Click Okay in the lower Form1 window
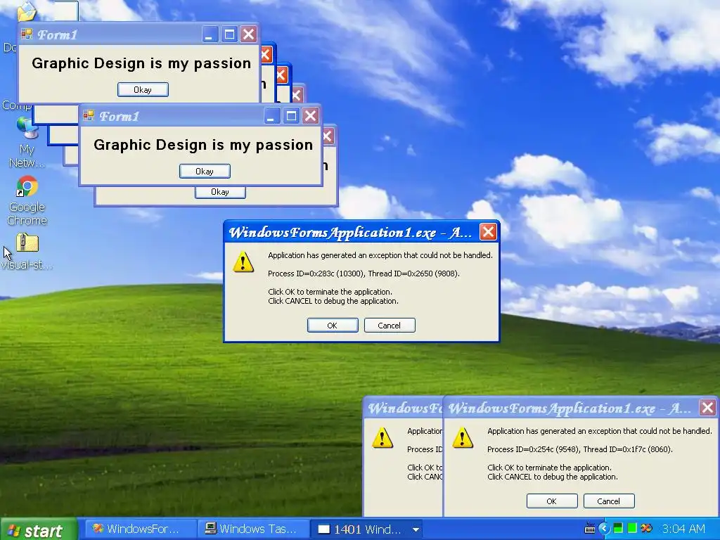720x540 pixels. pyautogui.click(x=205, y=172)
